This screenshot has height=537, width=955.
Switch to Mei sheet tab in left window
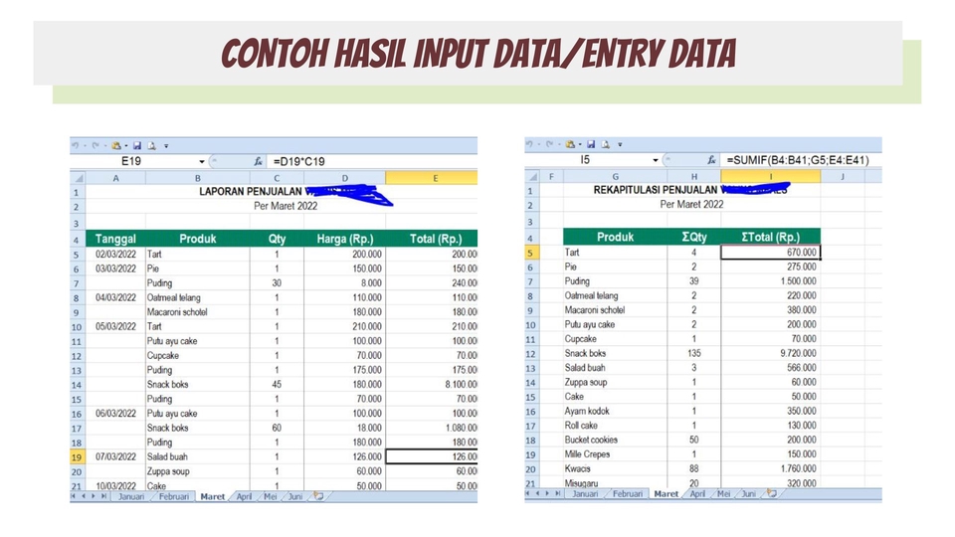270,497
